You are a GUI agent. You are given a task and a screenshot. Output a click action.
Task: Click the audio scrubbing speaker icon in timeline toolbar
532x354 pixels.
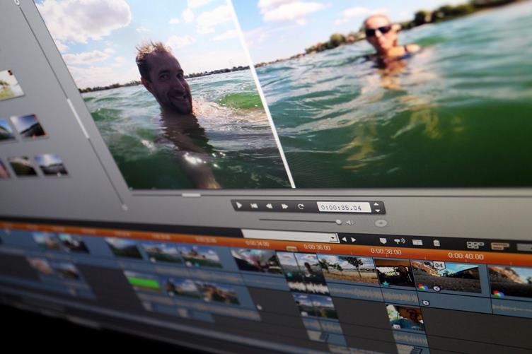(x=399, y=241)
